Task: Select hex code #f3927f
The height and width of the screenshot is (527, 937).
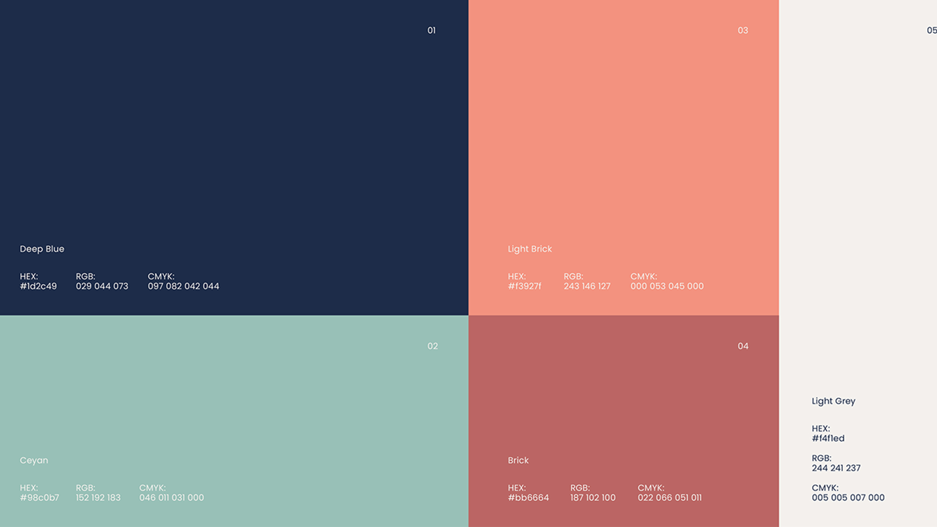Action: click(524, 286)
